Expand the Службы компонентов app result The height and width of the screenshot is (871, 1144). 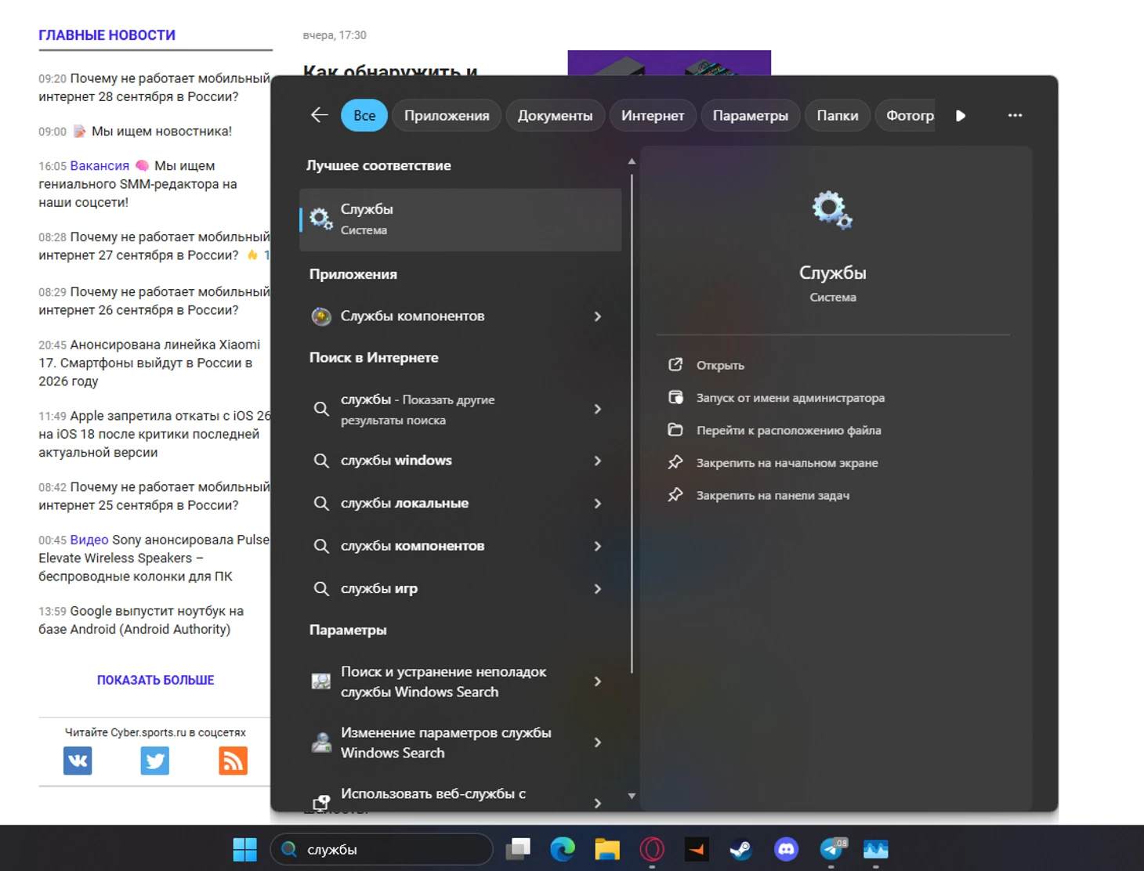(x=597, y=316)
